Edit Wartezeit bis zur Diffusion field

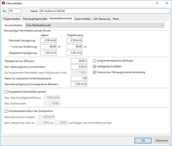[79, 61]
